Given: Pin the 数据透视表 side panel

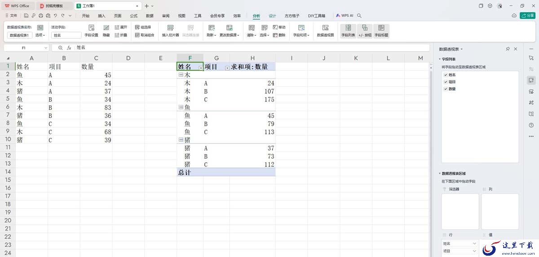Looking at the screenshot, I should [508, 49].
